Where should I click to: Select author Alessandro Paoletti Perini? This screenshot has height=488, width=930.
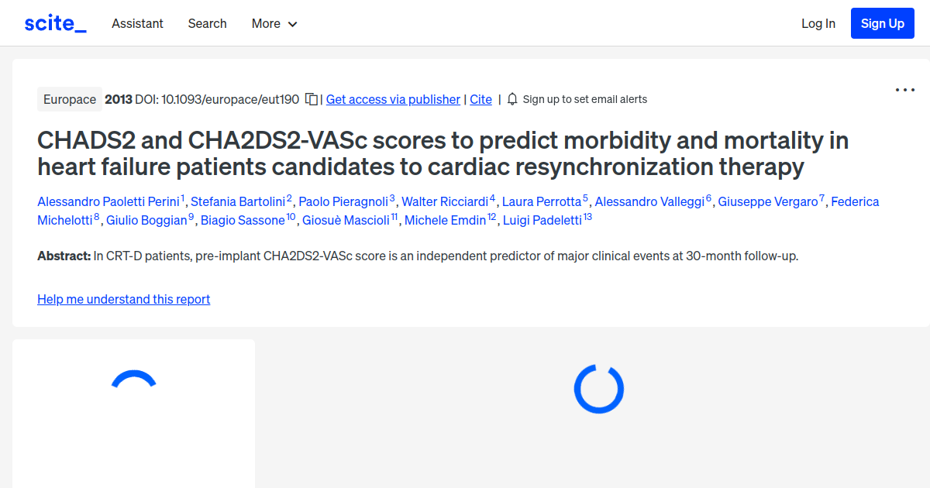coord(108,201)
